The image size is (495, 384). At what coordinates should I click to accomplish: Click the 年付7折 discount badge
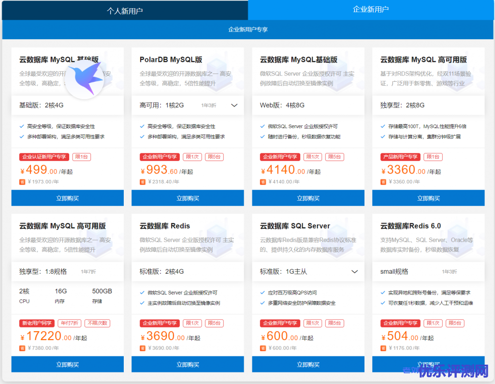[x=70, y=323]
